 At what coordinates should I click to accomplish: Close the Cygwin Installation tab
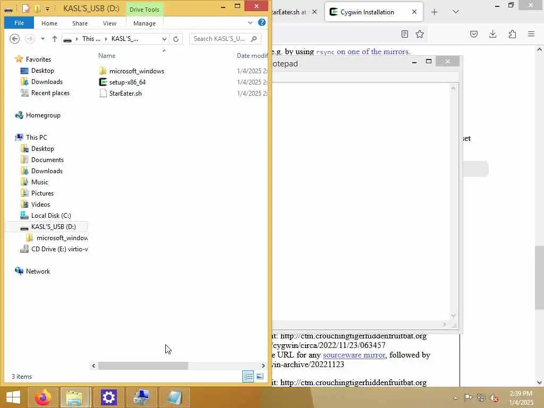[414, 12]
